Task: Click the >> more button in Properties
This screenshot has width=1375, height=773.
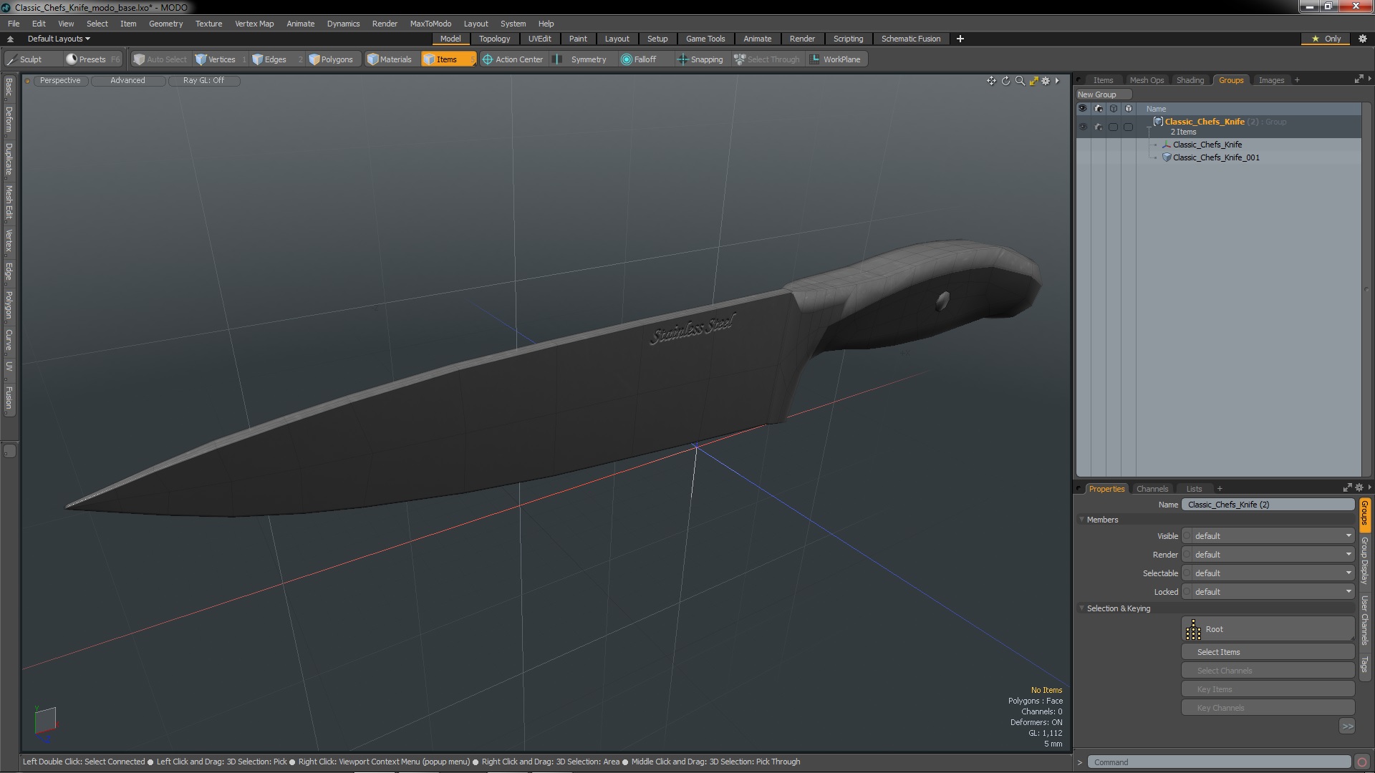Action: tap(1347, 726)
